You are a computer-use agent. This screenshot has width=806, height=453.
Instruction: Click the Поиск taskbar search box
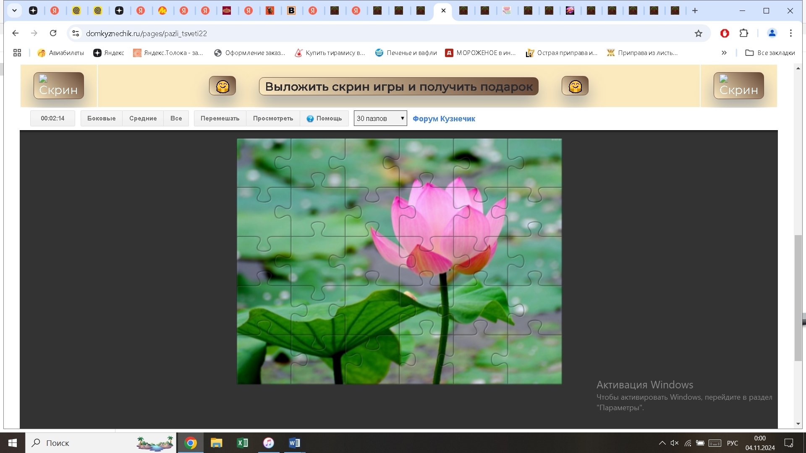[101, 443]
